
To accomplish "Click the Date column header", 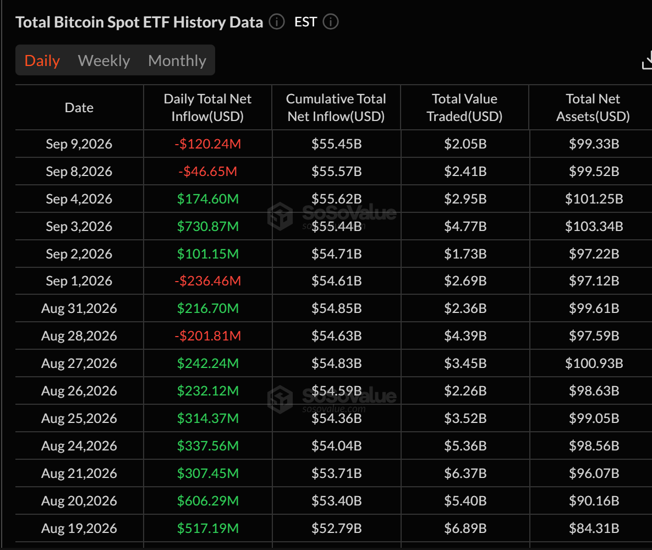I will click(x=79, y=108).
